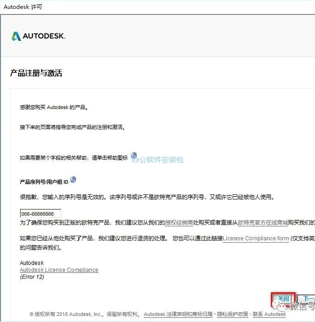Click the 很抱歉 invalid serial number message

147,197
